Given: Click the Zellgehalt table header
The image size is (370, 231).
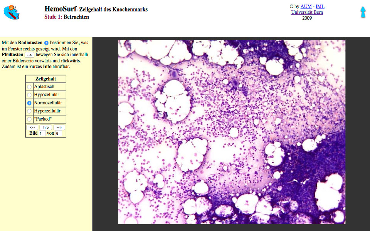Looking at the screenshot, I should coord(45,79).
